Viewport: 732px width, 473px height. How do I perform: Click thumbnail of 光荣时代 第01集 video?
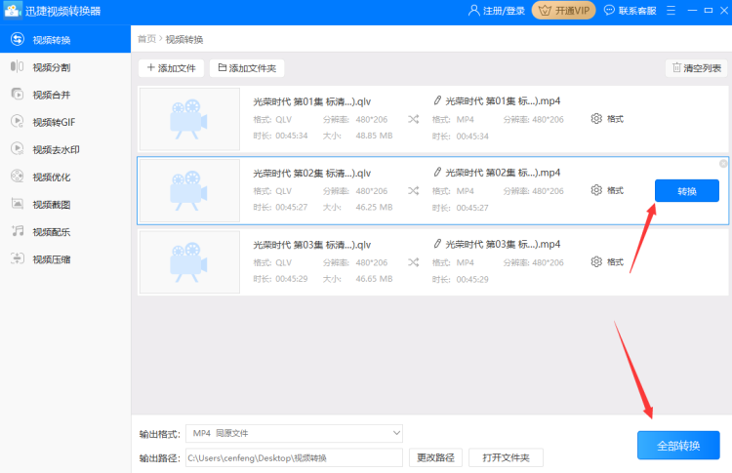pyautogui.click(x=189, y=119)
